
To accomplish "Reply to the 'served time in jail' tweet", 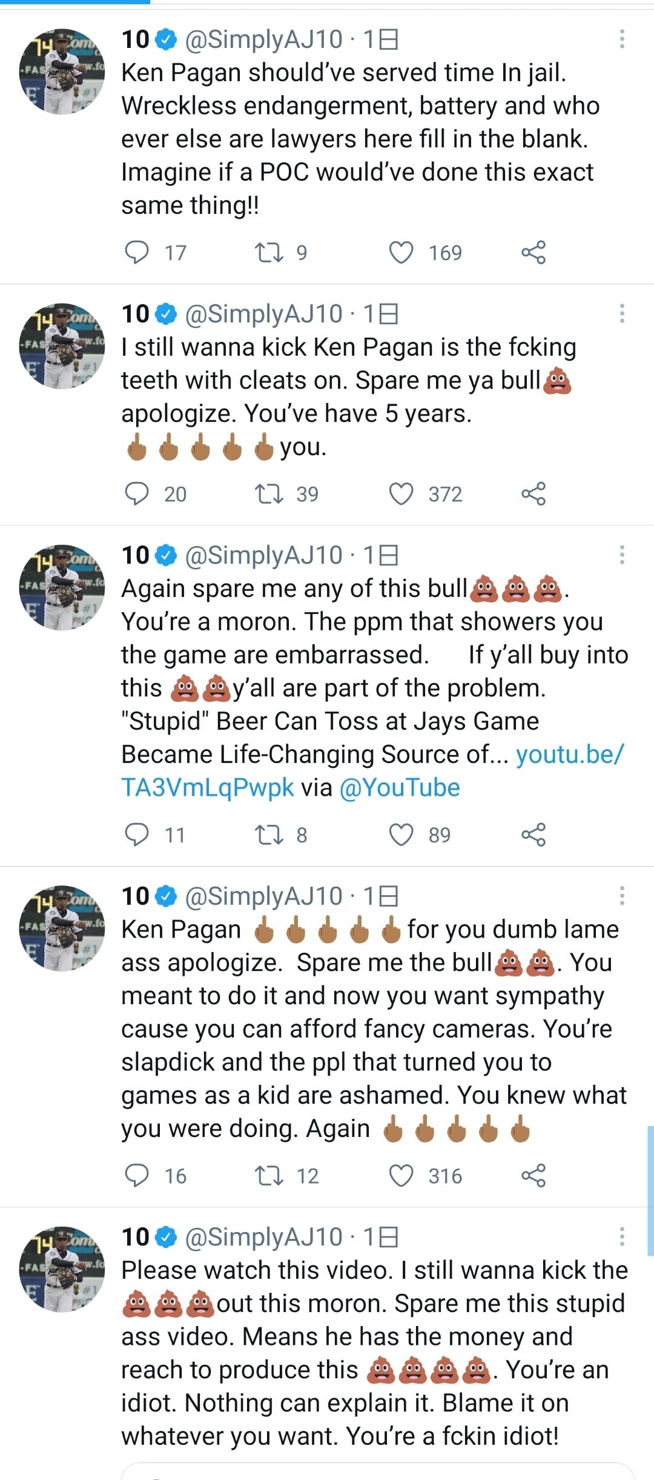I will coord(137,252).
